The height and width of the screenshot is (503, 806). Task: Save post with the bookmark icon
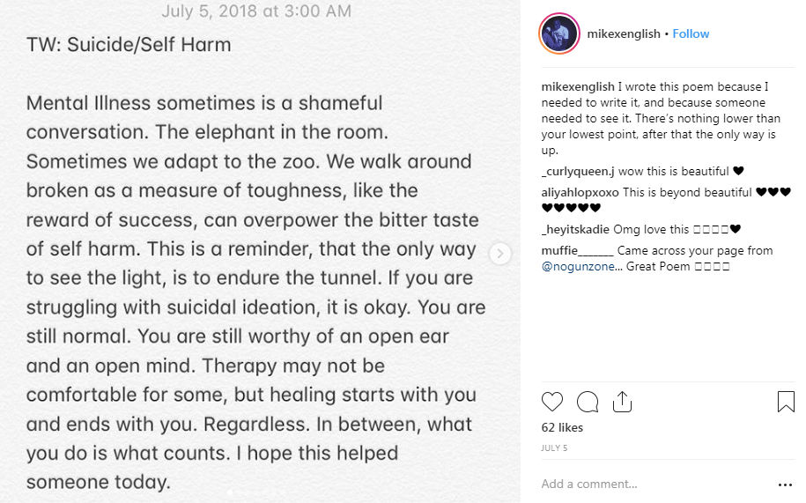pos(786,403)
